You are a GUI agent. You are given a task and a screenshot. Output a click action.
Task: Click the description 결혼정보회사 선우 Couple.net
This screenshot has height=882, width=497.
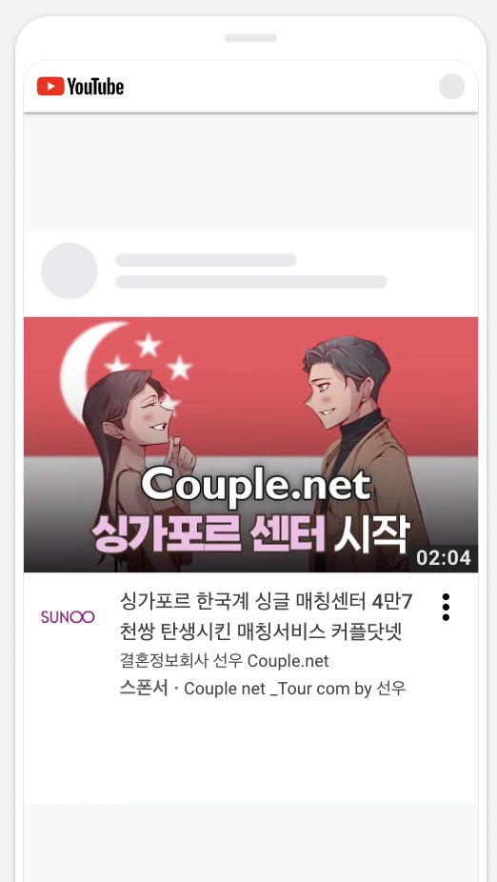[225, 661]
